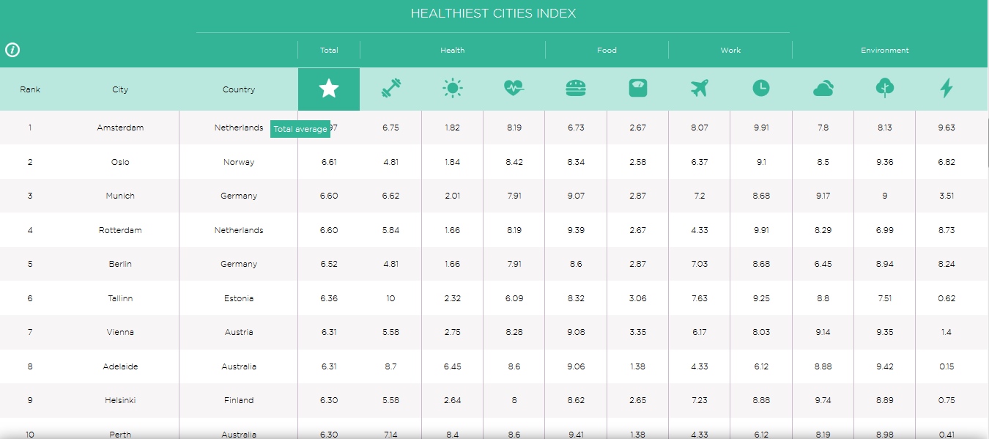
Task: Click the airplane holiday column icon
Action: pos(700,89)
